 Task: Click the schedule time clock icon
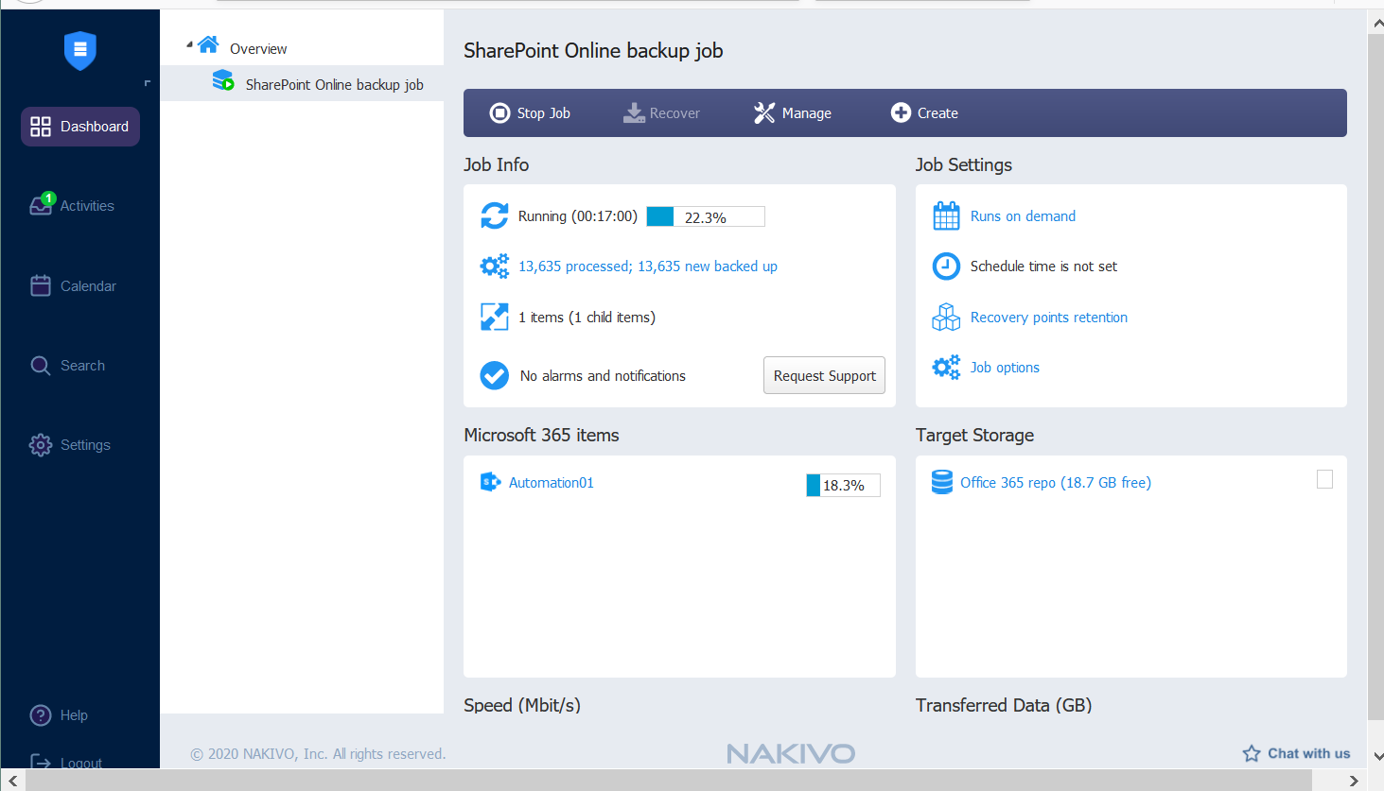tap(946, 267)
